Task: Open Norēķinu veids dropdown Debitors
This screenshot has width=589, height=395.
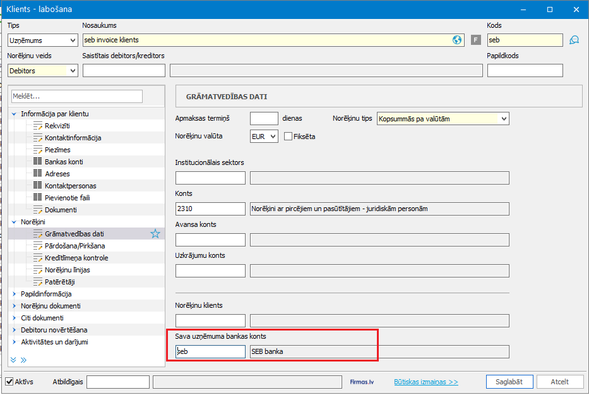Action: click(42, 71)
